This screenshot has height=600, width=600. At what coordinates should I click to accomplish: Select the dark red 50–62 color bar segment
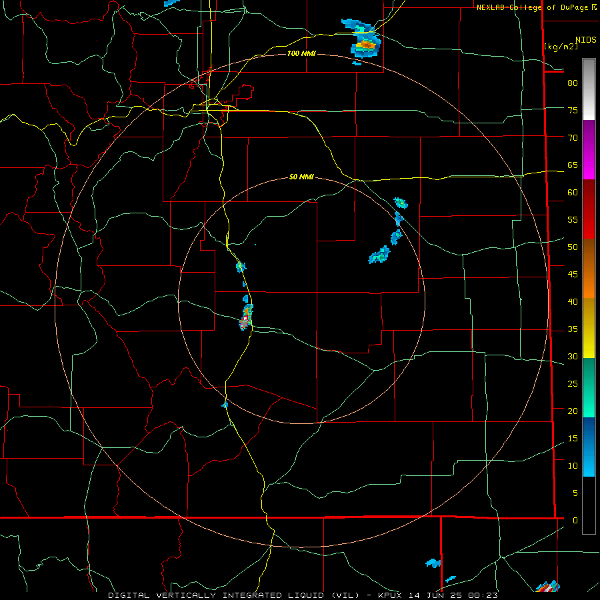pyautogui.click(x=589, y=209)
